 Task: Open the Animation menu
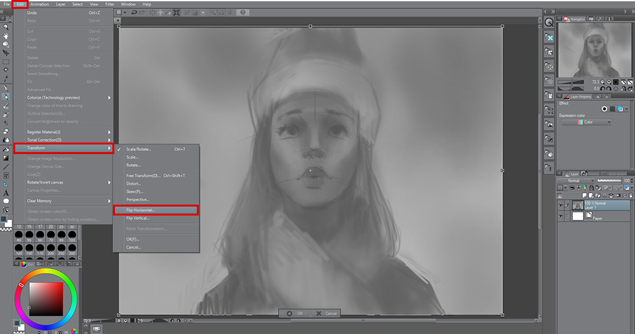coord(39,4)
